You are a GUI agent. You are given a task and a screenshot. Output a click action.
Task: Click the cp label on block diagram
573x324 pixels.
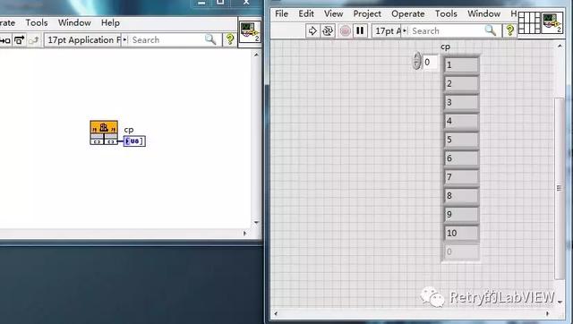pos(129,130)
